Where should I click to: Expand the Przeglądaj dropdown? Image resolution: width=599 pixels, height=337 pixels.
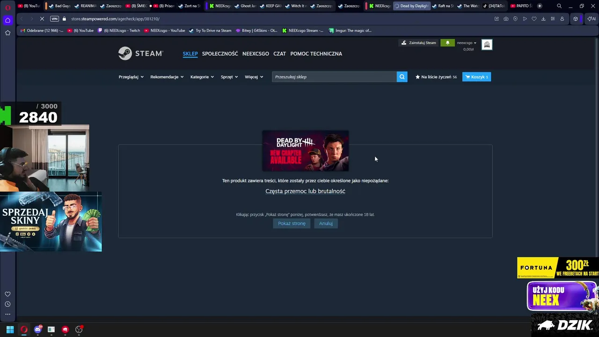131,77
